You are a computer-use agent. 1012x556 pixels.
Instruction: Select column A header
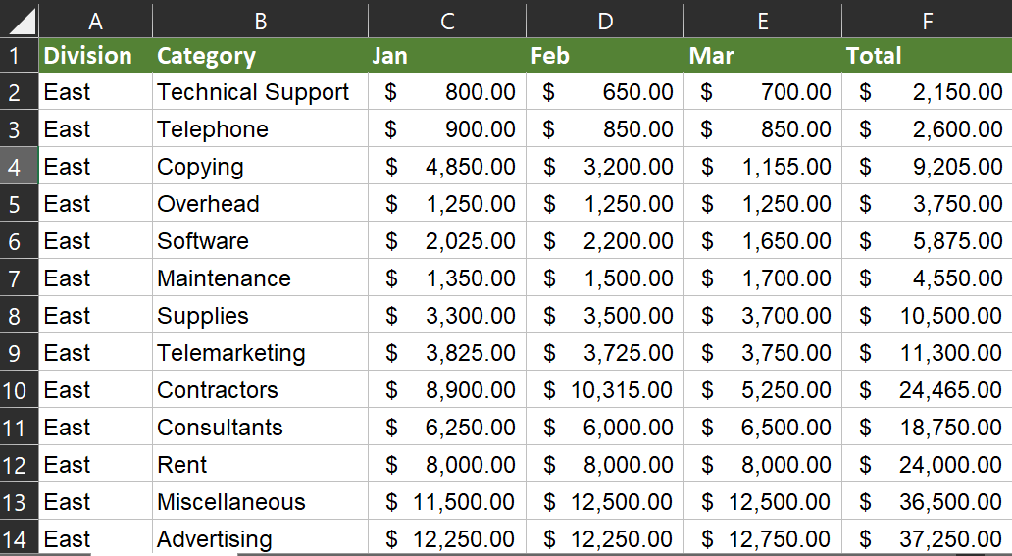tap(95, 20)
